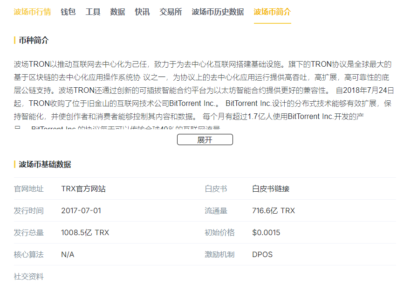Click the 币种简介 section heading

click(34, 41)
